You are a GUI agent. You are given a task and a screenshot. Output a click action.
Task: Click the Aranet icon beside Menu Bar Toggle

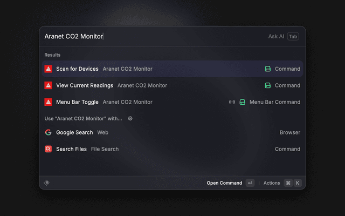tap(48, 102)
